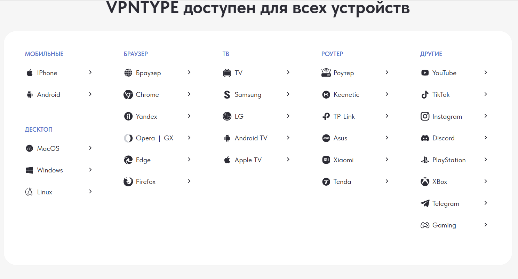Viewport: 518px width, 279px height.
Task: Open the TP-Link link
Action: (344, 116)
